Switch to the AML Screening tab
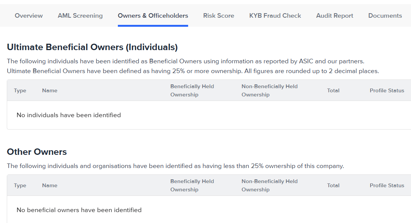The height and width of the screenshot is (223, 411). click(x=80, y=16)
